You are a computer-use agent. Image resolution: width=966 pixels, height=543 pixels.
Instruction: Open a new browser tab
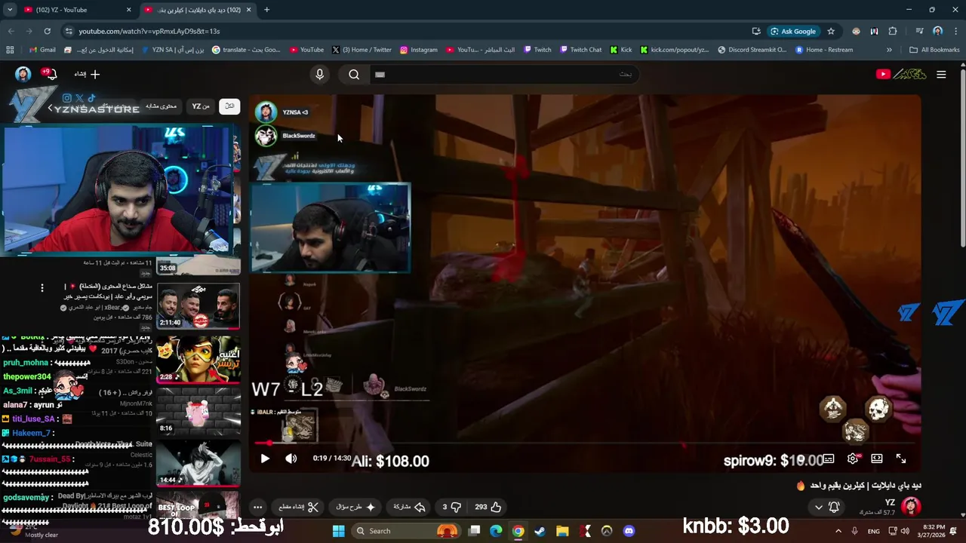point(266,10)
